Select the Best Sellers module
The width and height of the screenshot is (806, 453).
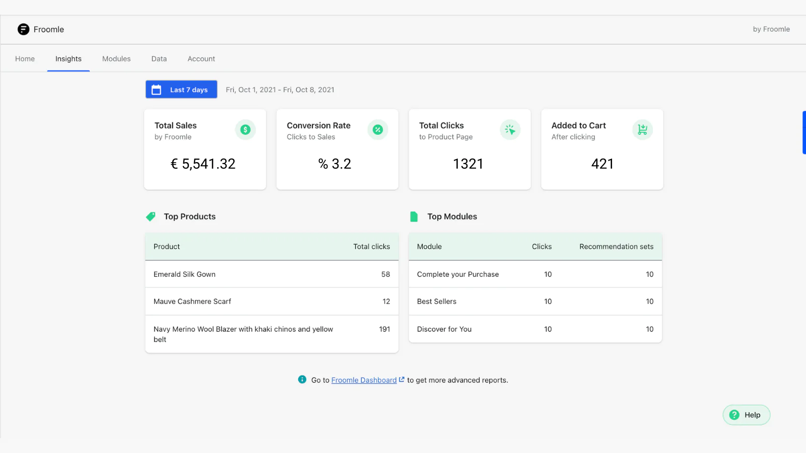pos(535,301)
